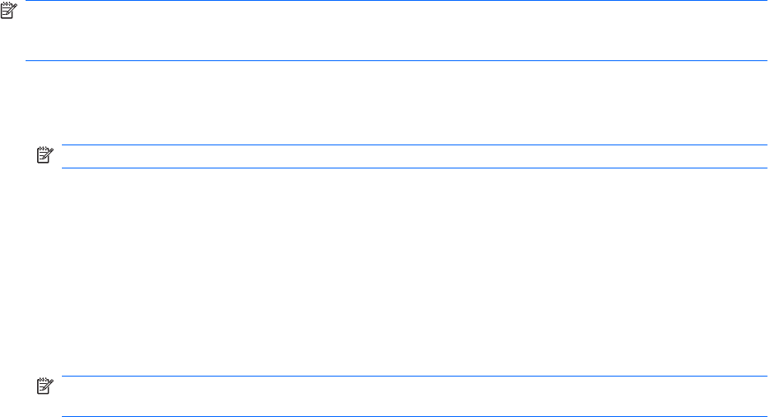Screen dimensions: 768x417
Task: Click the bottom-most note icon
Action: [x=44, y=385]
